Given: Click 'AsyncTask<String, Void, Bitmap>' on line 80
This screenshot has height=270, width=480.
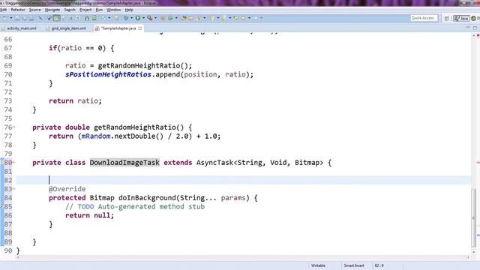Looking at the screenshot, I should pos(259,163).
